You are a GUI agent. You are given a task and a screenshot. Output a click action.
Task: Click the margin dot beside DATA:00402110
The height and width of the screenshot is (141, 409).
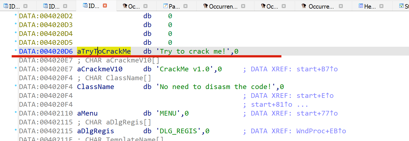pyautogui.click(x=16, y=113)
